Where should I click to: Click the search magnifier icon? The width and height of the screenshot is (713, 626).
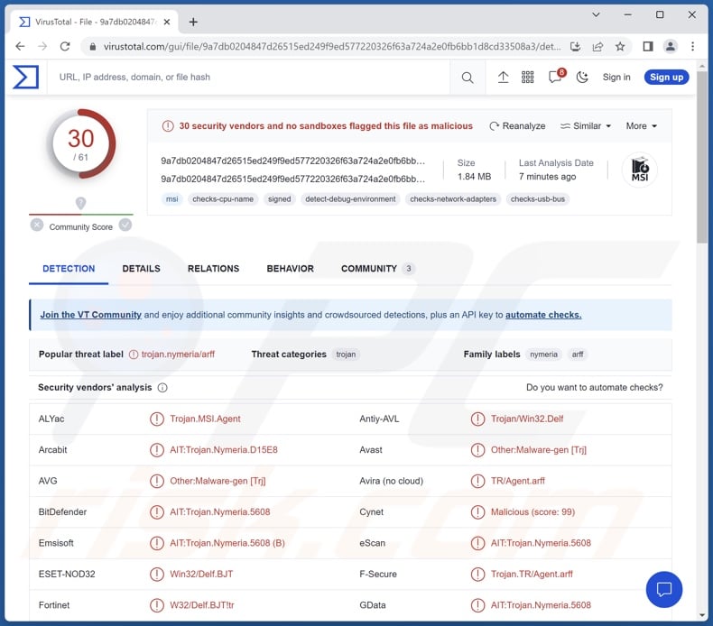[x=467, y=78]
